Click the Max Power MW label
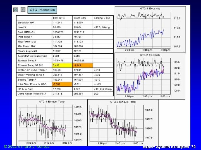The width and height of the screenshot is (201, 150). coord(27,42)
